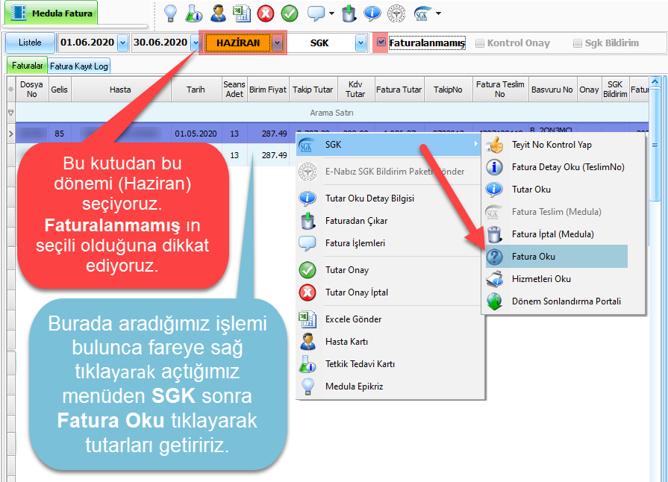Screen dimensions: 668x482
Task: Click the filter funnel icon in search row
Action: (x=11, y=113)
